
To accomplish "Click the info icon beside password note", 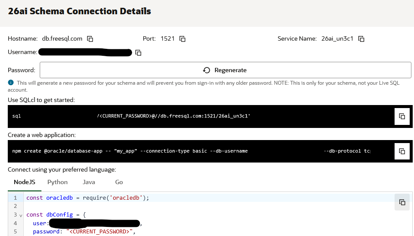I will [x=11, y=83].
